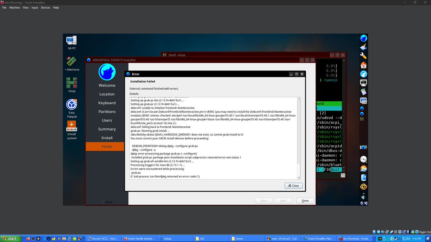Launch terminal monitor icon in right dock

pyautogui.click(x=363, y=82)
